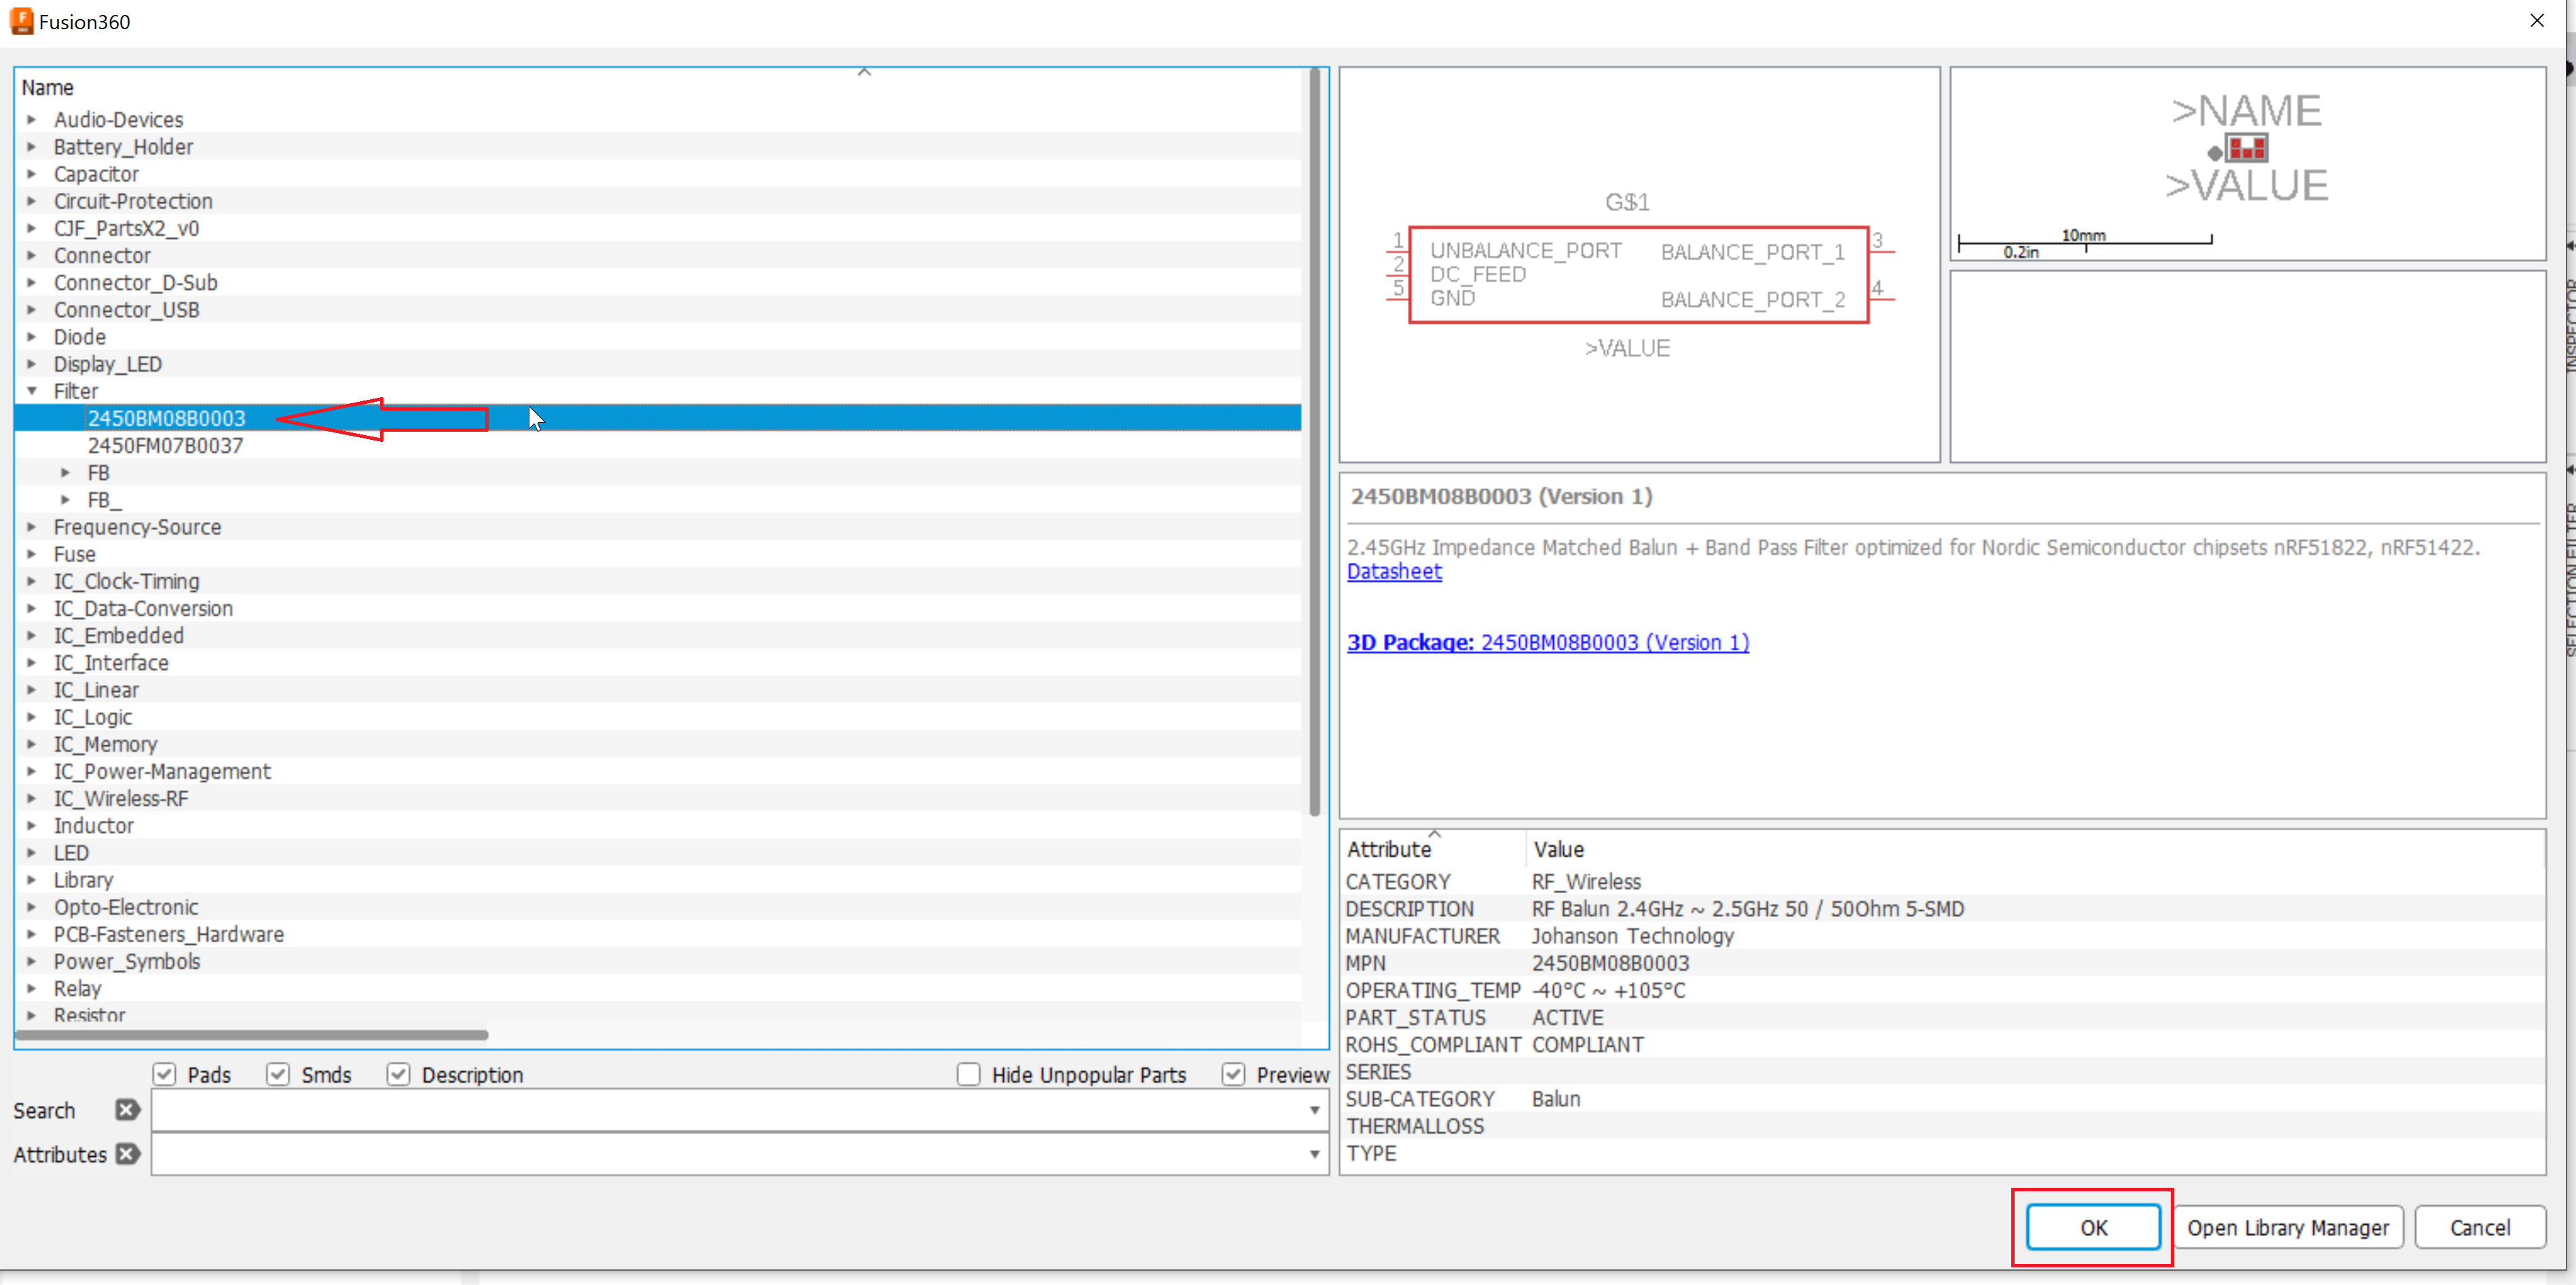Select the 2450FM07B0037 part
Screen dimensions: 2576x1285
click(x=165, y=446)
